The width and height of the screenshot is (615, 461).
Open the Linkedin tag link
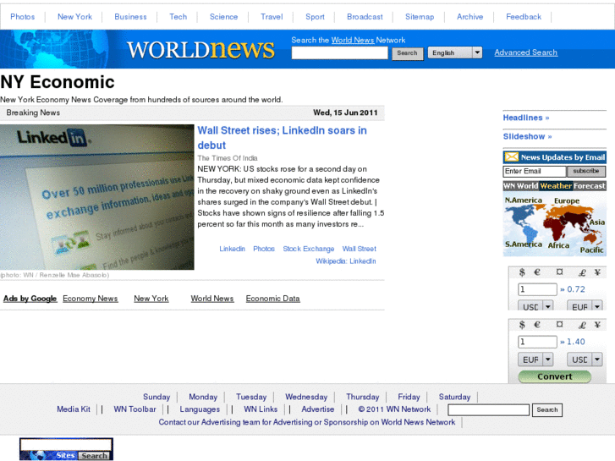(x=232, y=249)
